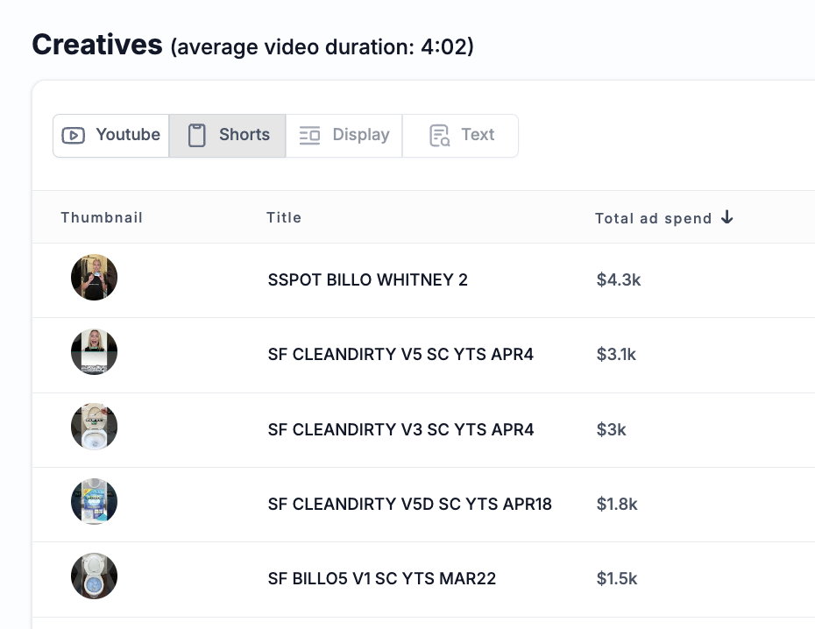
Task: Switch to the Youtube tab
Action: click(110, 136)
